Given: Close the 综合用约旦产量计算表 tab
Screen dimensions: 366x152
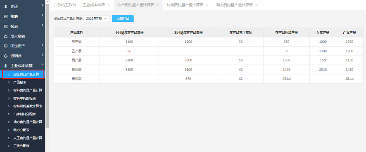Looking at the screenshot, I should (x=158, y=5).
